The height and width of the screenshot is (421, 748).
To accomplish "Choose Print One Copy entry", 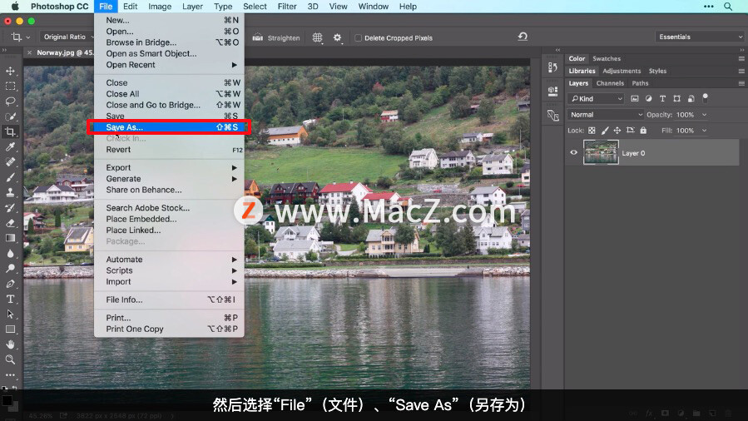I will (170, 329).
